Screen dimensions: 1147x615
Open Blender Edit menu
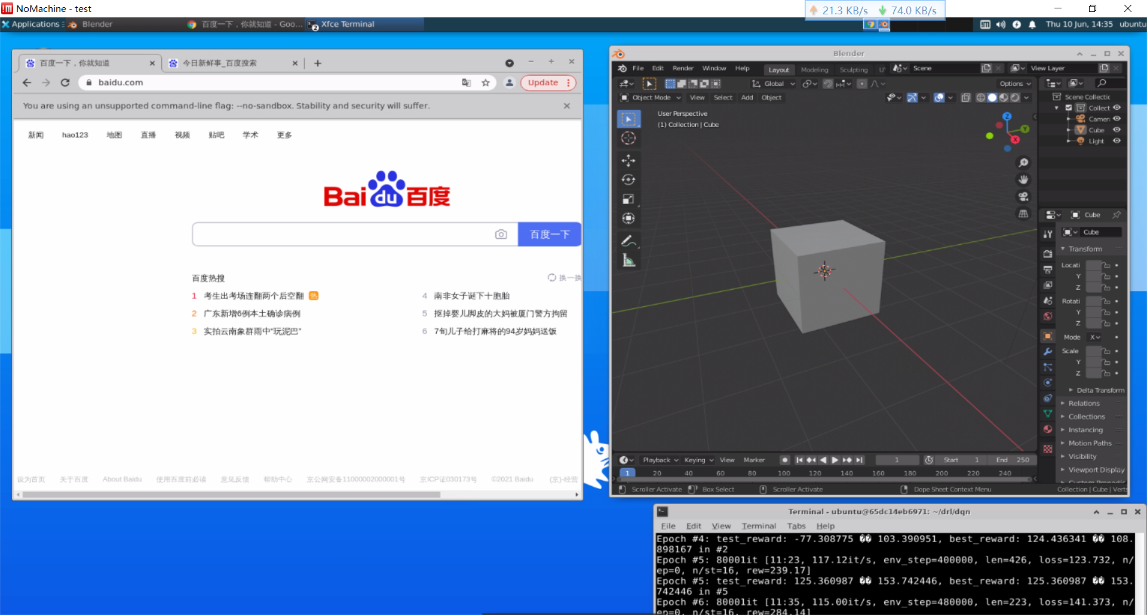(x=658, y=69)
